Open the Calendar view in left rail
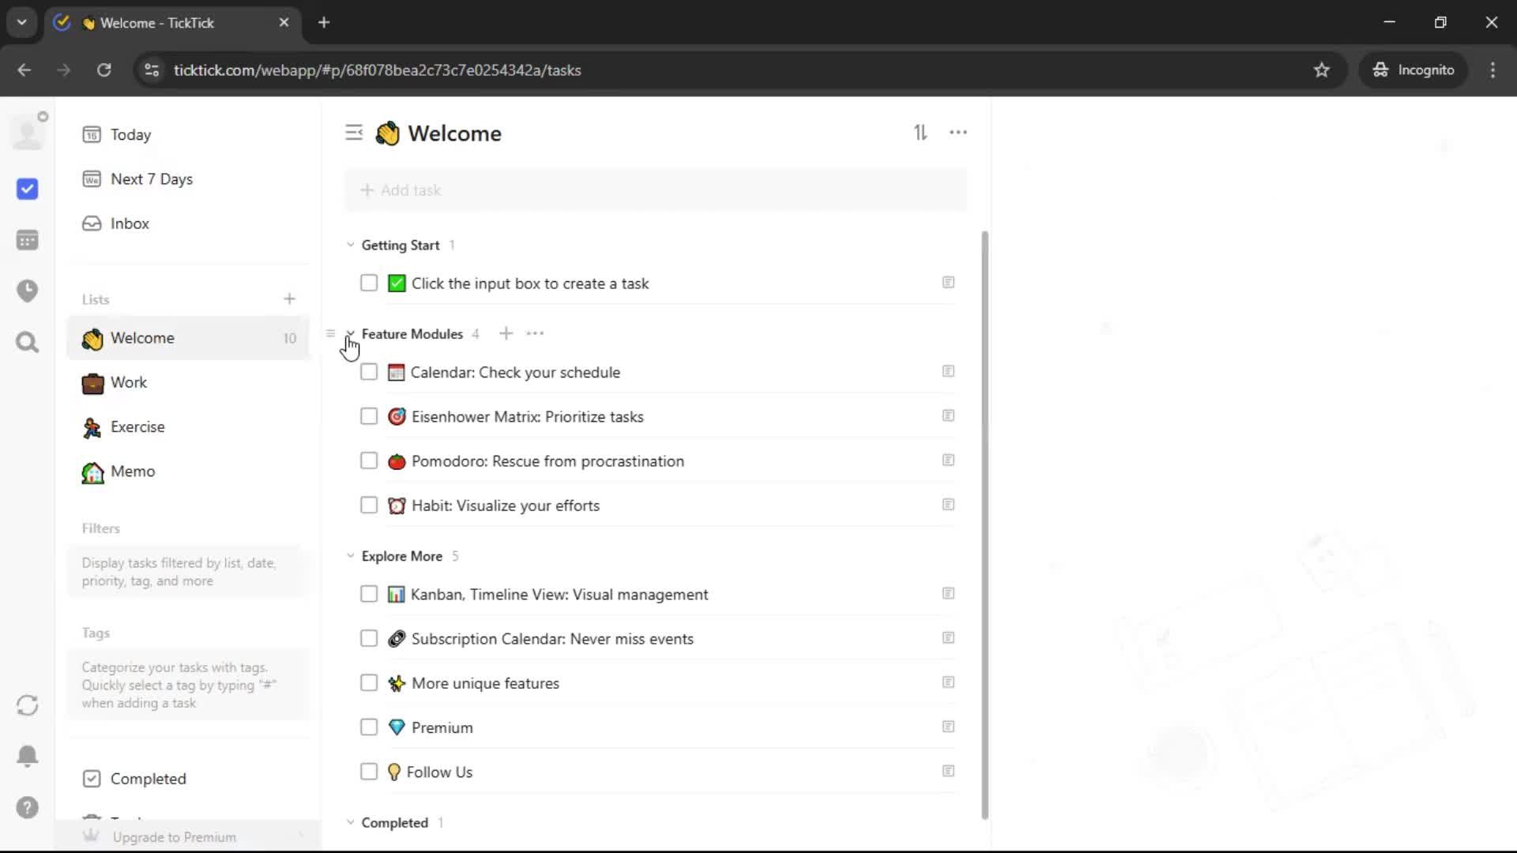1517x853 pixels. [x=27, y=240]
